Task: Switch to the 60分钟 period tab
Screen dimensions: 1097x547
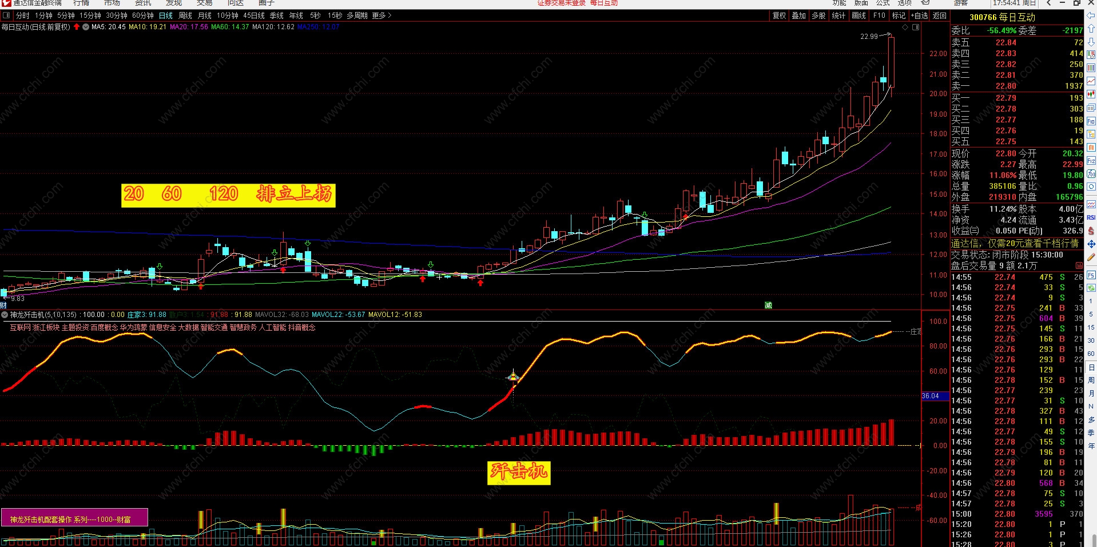Action: (143, 15)
